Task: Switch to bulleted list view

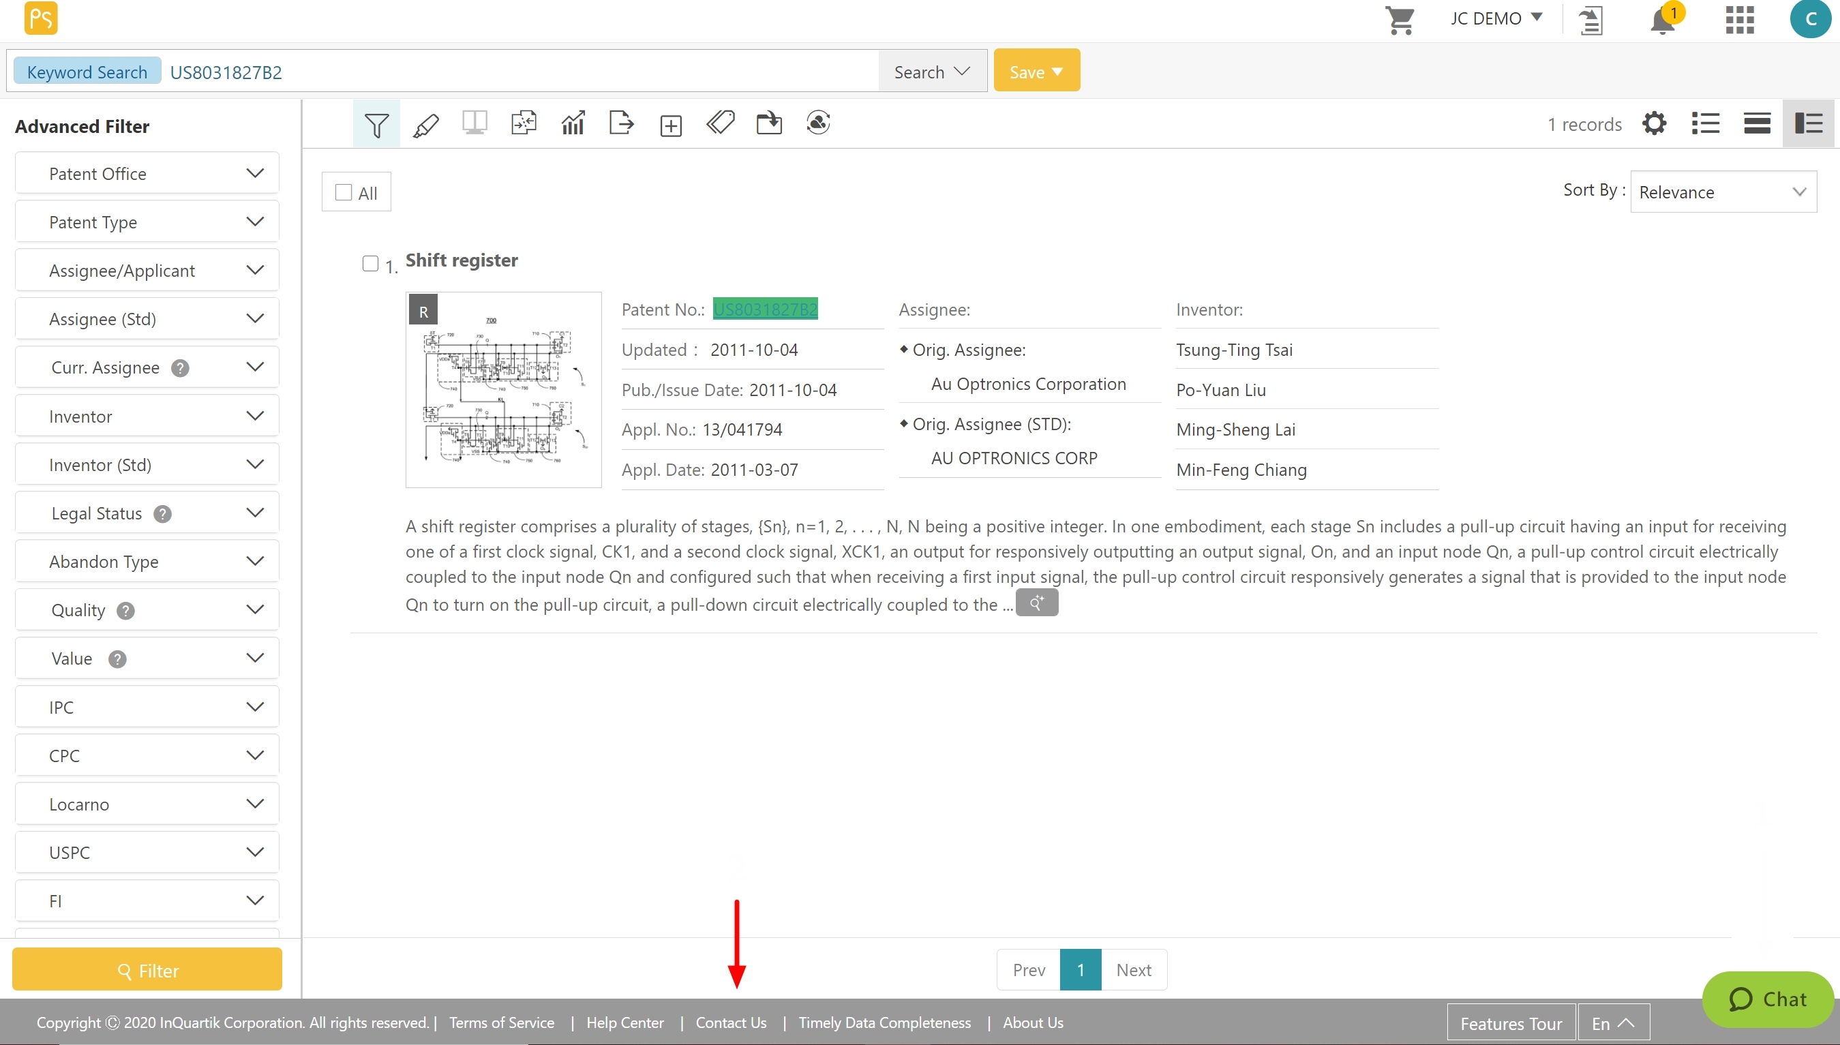Action: tap(1706, 123)
